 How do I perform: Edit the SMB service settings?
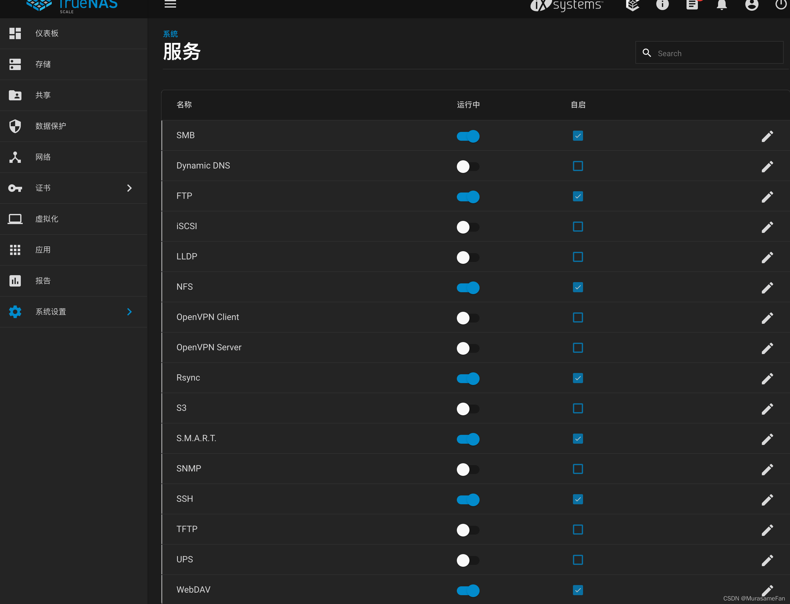(x=767, y=136)
